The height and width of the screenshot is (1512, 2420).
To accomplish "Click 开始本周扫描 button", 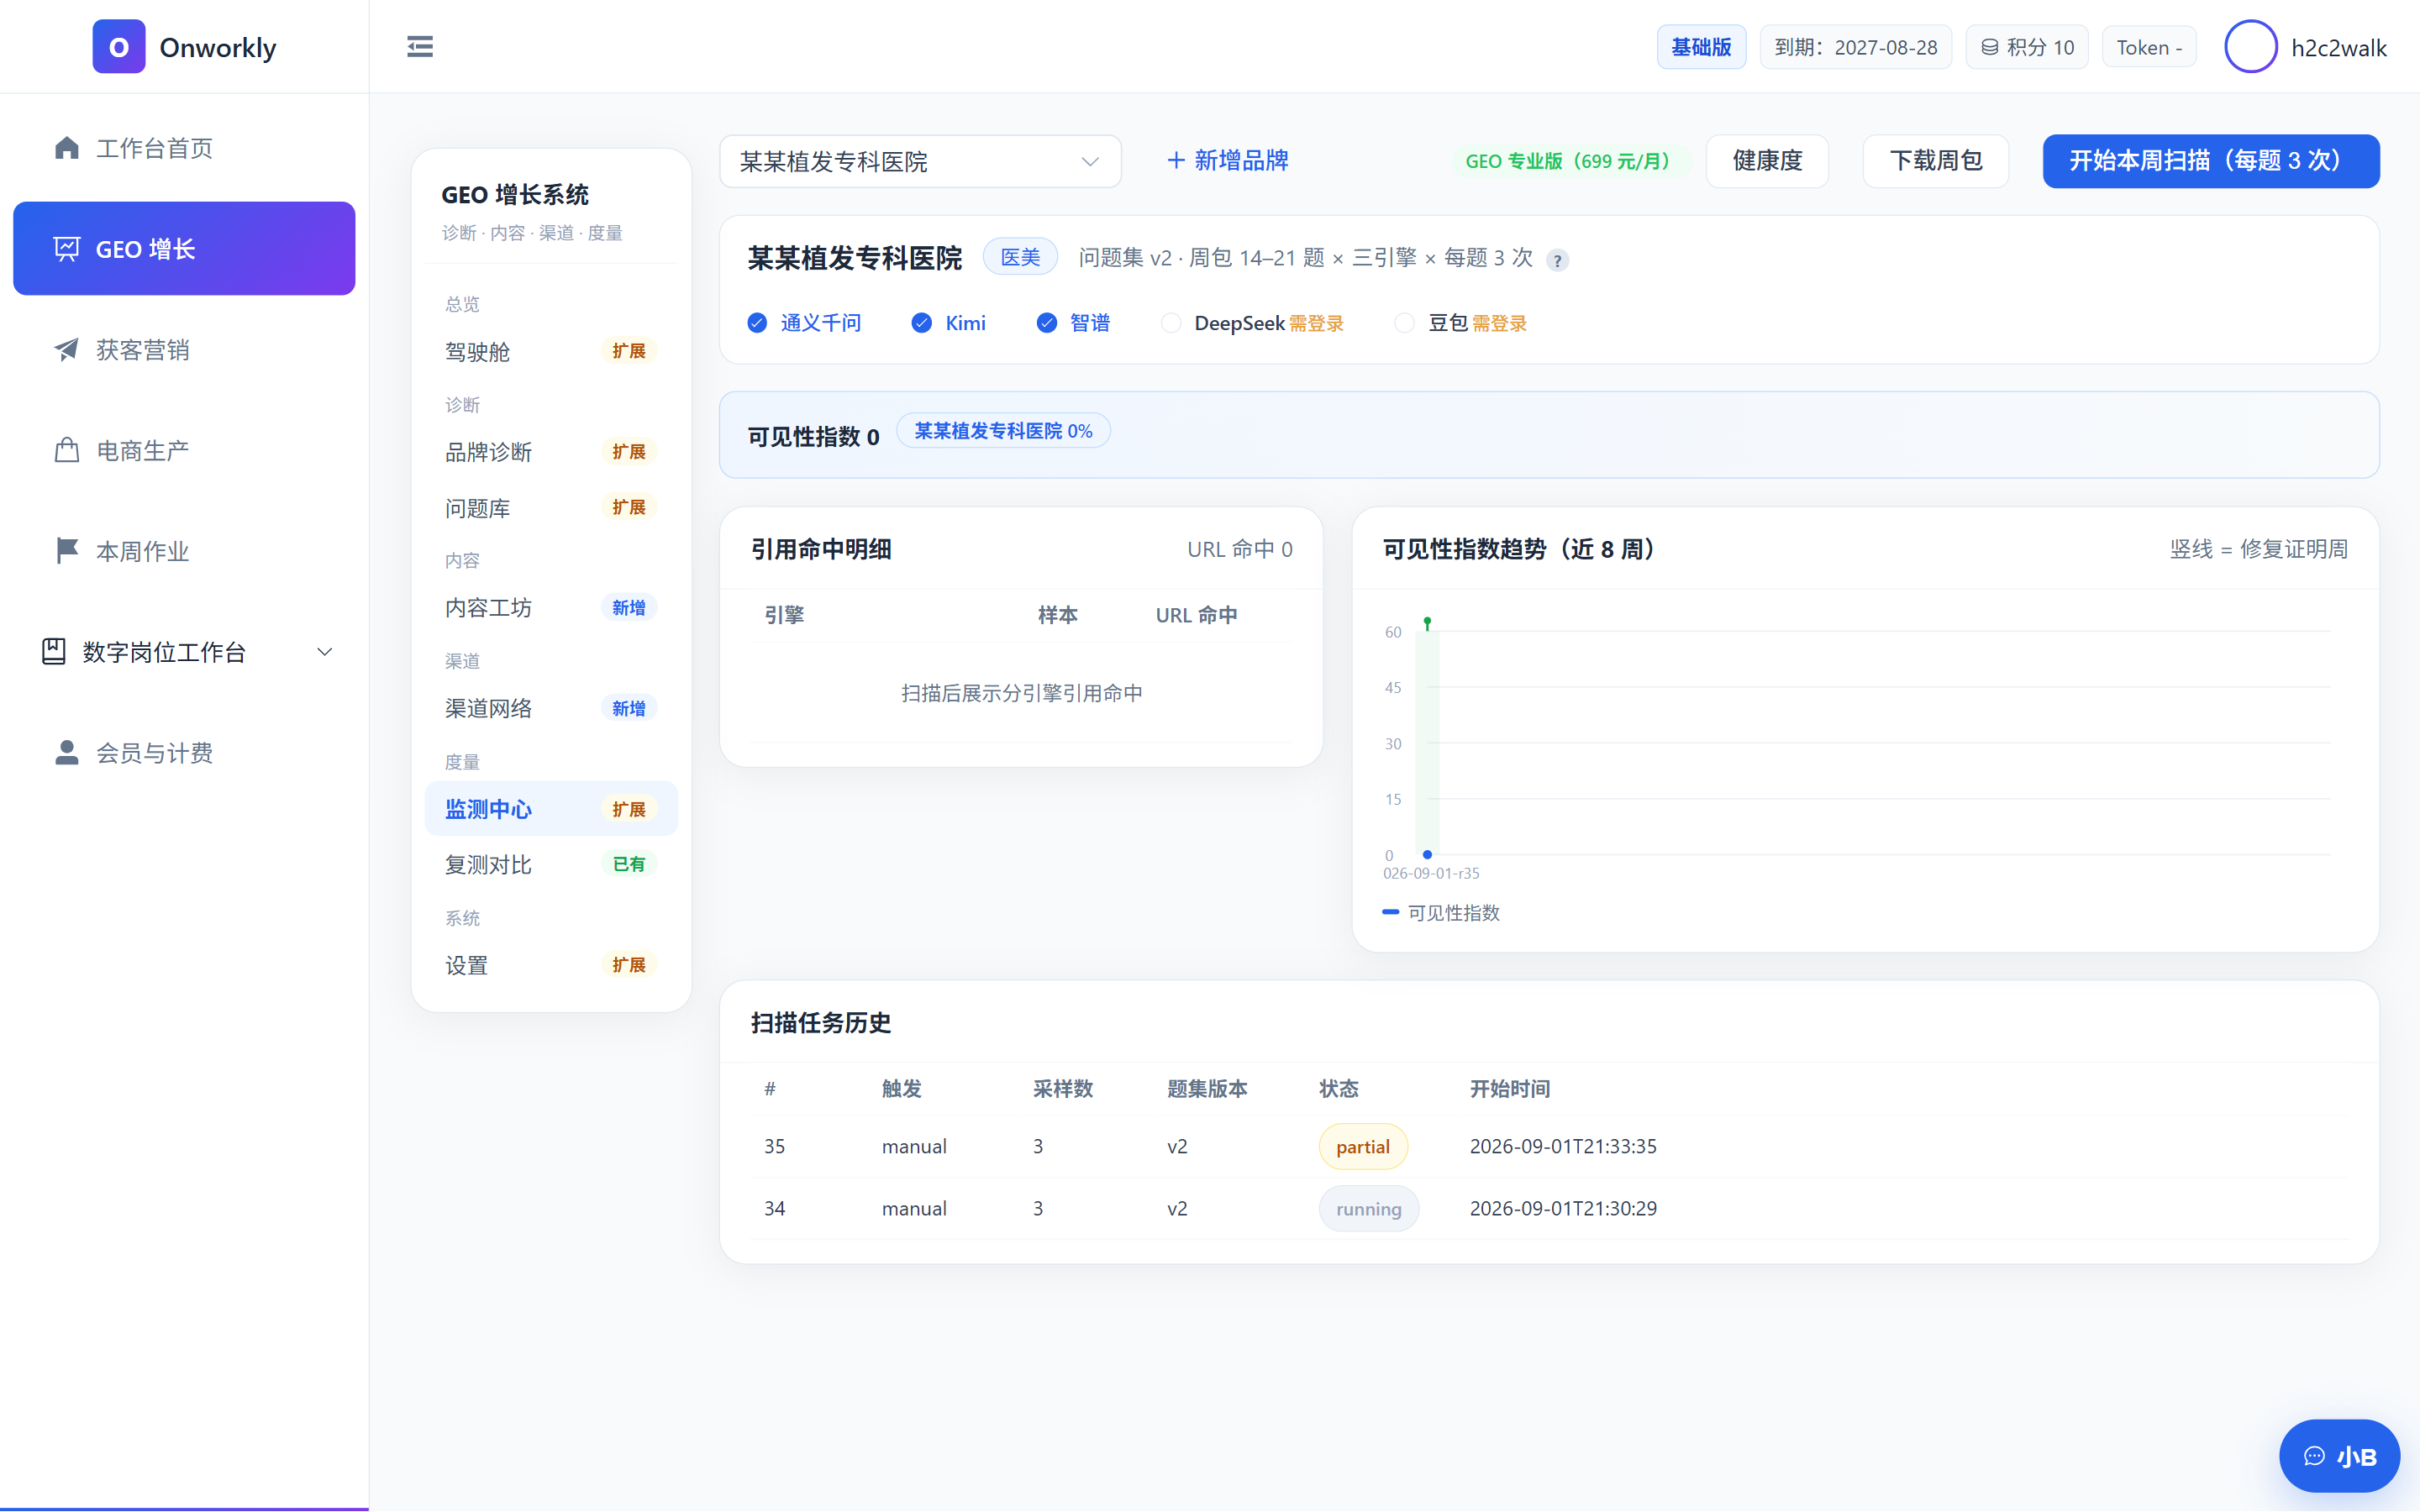I will [x=2210, y=161].
